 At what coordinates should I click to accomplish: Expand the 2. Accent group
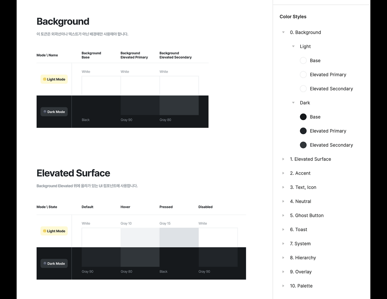coord(283,173)
